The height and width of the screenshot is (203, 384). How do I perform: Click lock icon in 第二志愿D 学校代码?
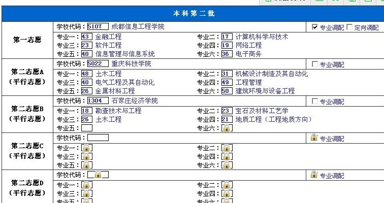(98, 174)
